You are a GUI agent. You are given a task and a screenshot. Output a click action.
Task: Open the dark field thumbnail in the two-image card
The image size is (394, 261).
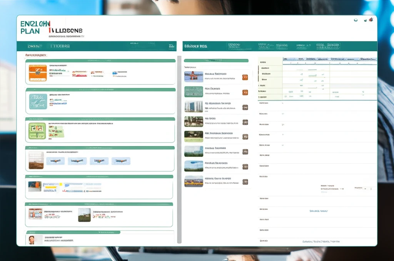click(84, 215)
